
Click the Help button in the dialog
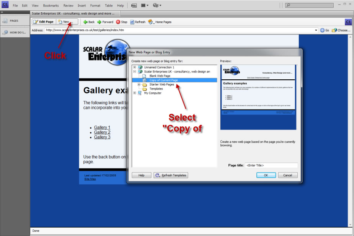click(141, 175)
